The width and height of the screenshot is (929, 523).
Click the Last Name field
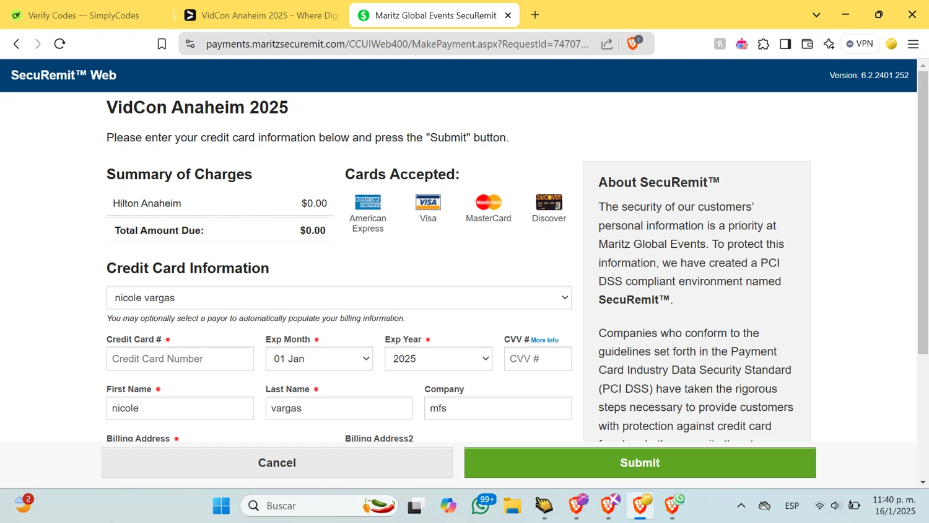coord(339,408)
